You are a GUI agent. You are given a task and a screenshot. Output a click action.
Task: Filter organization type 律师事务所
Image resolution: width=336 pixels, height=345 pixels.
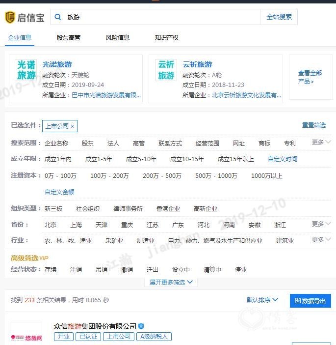pyautogui.click(x=128, y=208)
